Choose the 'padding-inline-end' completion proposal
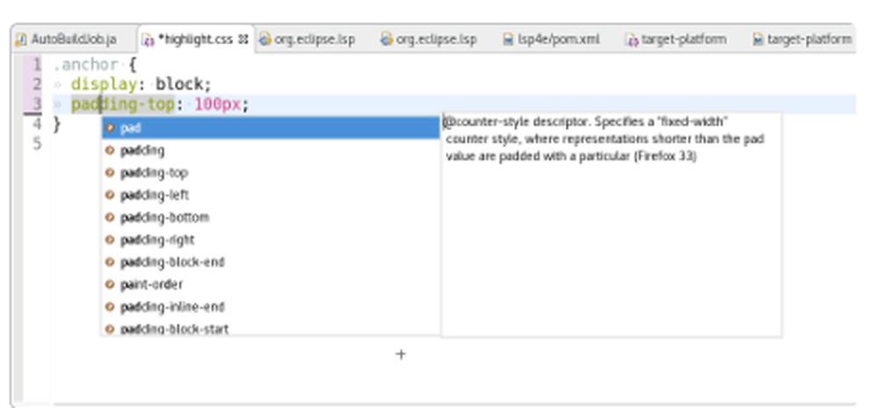The image size is (879, 408). click(271, 307)
